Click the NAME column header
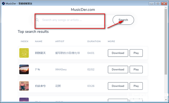This screenshot has width=169, height=103. (x=39, y=41)
